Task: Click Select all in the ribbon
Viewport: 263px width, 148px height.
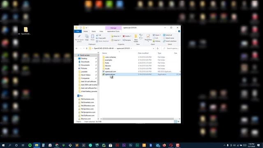Action: click(x=168, y=35)
